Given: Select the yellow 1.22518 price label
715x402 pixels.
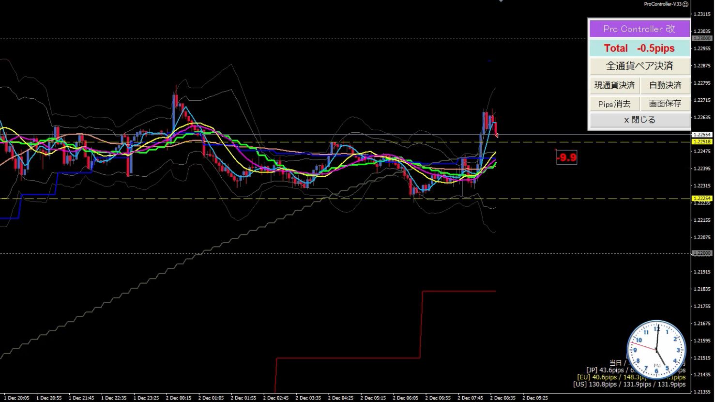Looking at the screenshot, I should (x=702, y=142).
